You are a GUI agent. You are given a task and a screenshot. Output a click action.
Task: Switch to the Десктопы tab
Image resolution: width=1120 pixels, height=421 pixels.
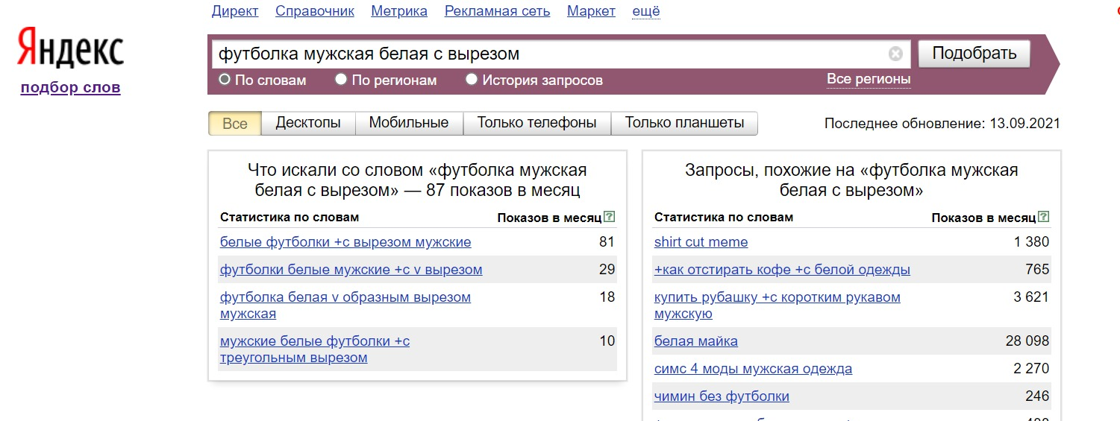click(x=308, y=123)
